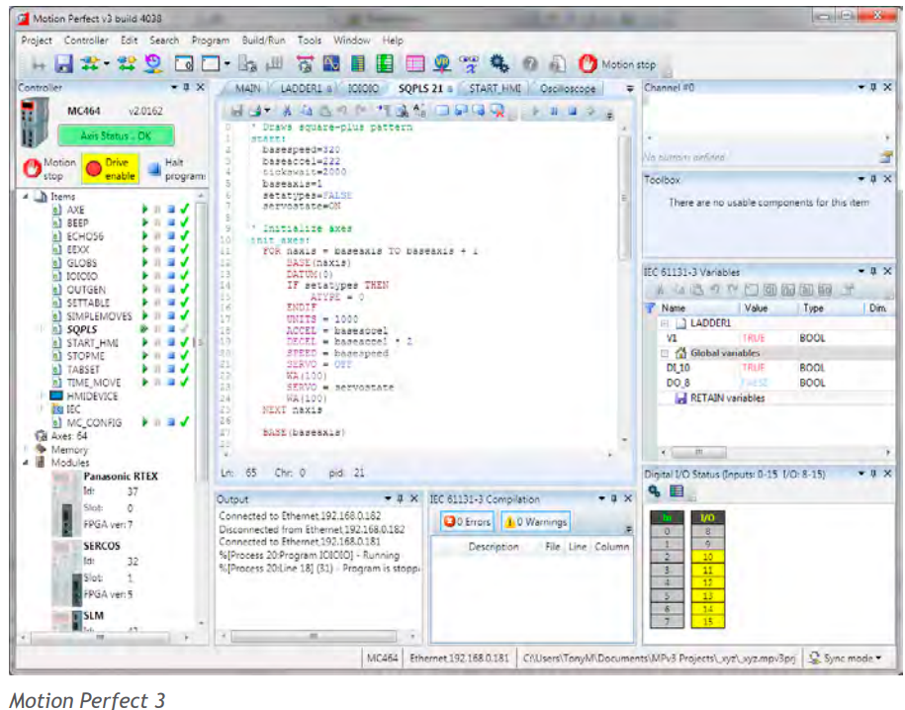905x710 pixels.
Task: Select the SIMPLEMOVES program in the tree
Action: click(x=99, y=315)
